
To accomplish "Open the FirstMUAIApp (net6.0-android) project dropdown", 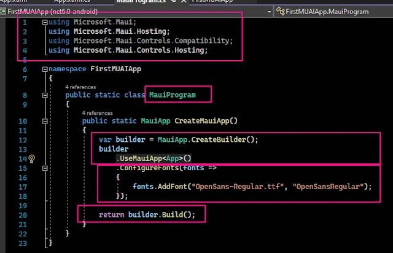I will [x=269, y=12].
